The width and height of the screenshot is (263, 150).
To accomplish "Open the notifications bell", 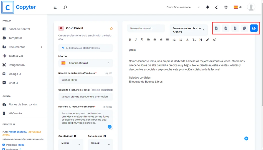I will pos(207,7).
